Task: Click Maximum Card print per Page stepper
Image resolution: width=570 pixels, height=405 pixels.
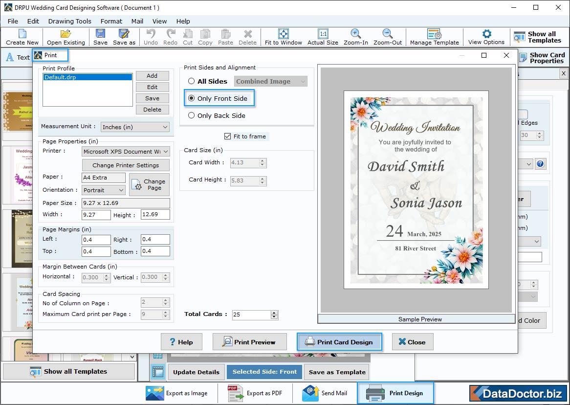Action: coord(166,314)
